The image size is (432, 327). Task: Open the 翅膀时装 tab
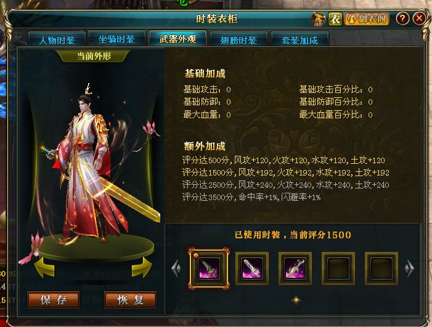pyautogui.click(x=238, y=40)
